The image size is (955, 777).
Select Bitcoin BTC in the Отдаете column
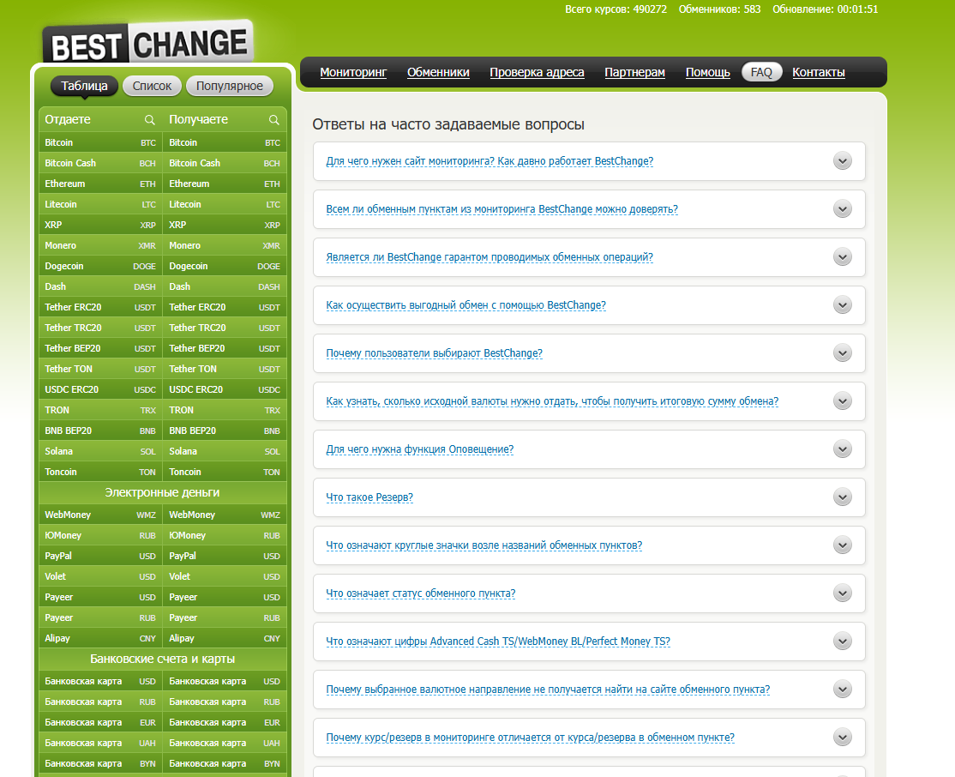[100, 142]
